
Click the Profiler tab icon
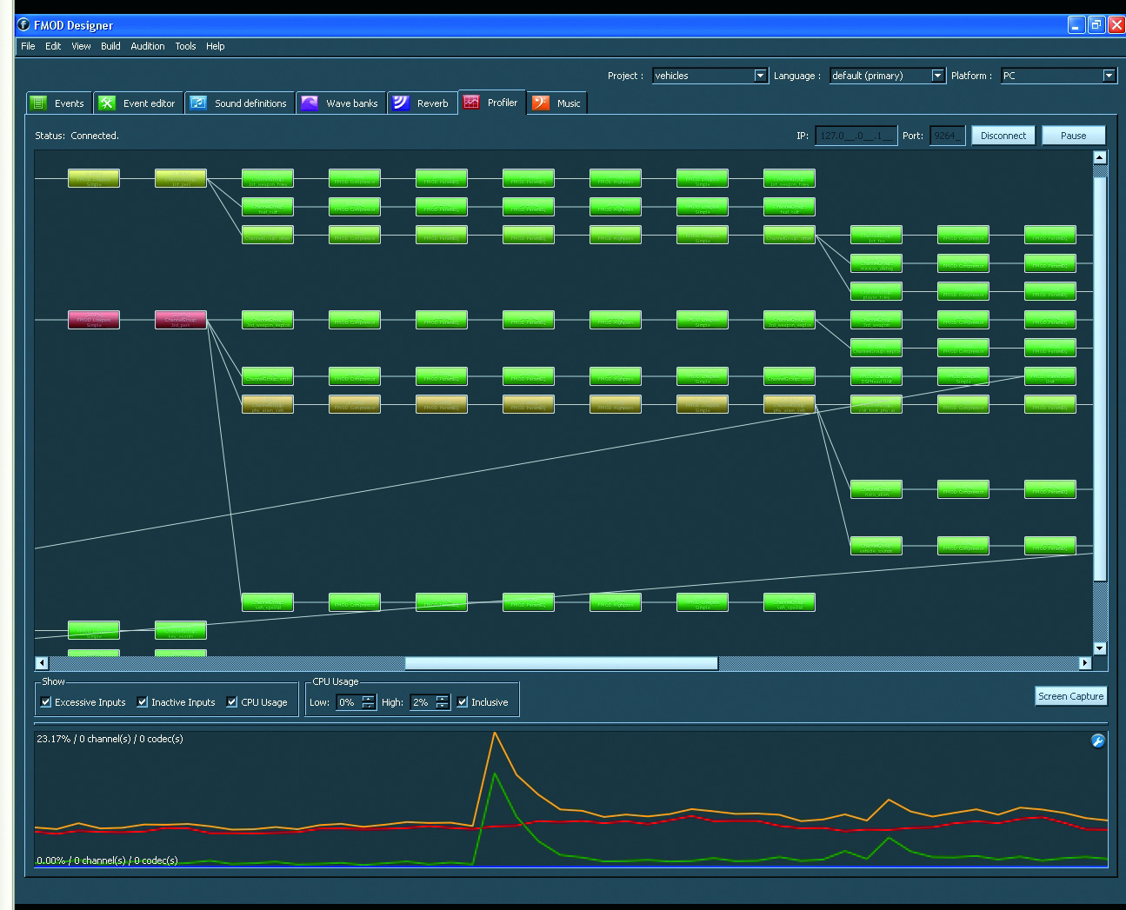tap(471, 103)
